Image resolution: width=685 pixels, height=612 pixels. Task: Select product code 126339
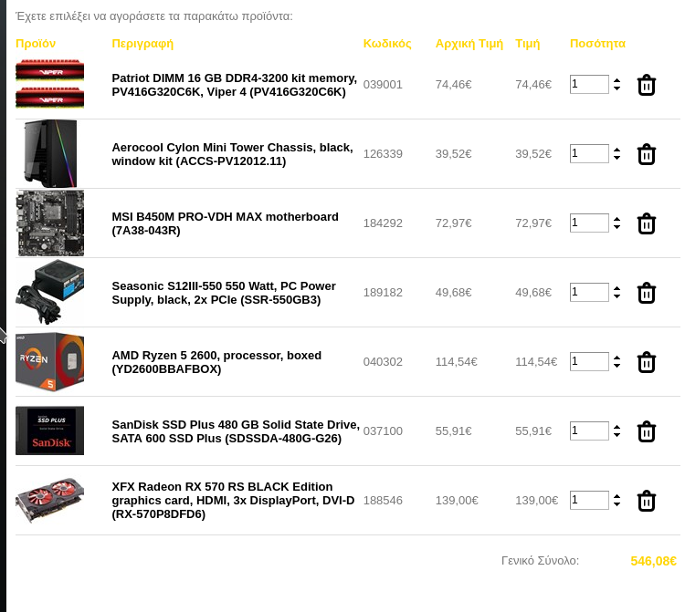point(383,154)
